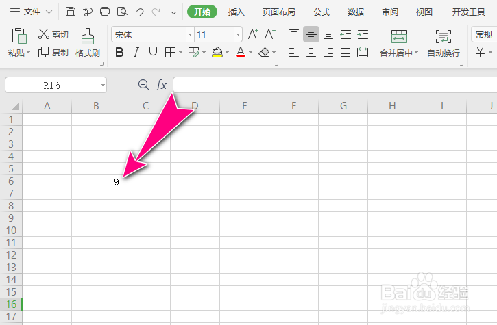Switch to the 审阅 tab
This screenshot has width=497, height=325.
click(390, 12)
